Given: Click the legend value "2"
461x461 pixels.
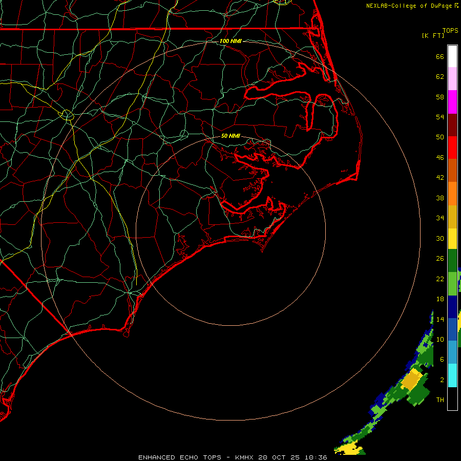Looking at the screenshot, I should click(x=442, y=380).
